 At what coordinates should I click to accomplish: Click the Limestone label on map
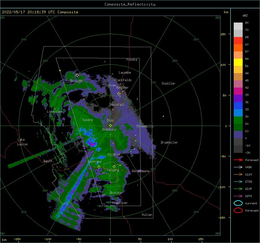pyautogui.click(x=55, y=112)
